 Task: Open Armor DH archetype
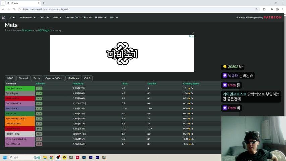[11, 114]
